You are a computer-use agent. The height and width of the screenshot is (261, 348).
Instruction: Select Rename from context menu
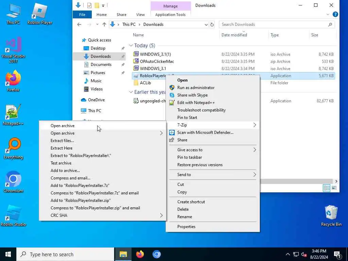[213, 216]
